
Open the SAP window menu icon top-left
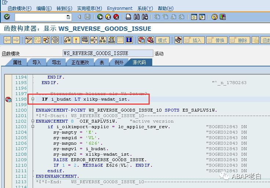point(5,2)
